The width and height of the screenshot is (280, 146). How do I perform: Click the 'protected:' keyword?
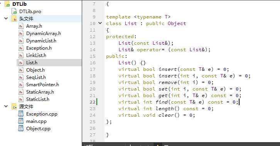tap(121, 37)
